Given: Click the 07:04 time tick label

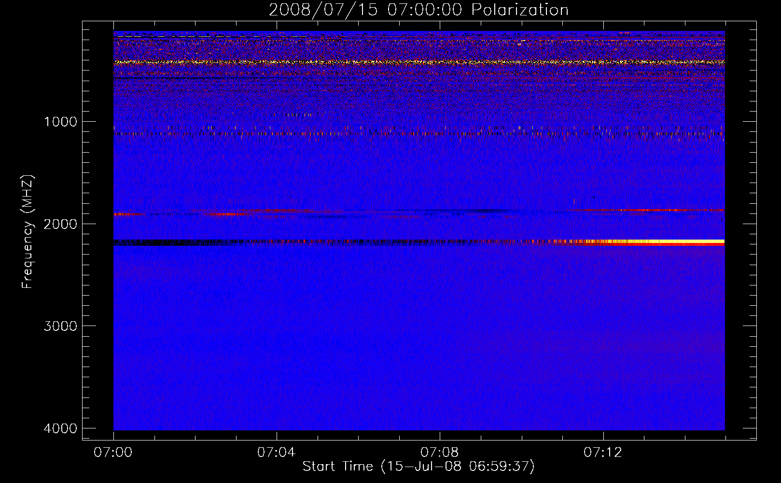Looking at the screenshot, I should tap(277, 453).
